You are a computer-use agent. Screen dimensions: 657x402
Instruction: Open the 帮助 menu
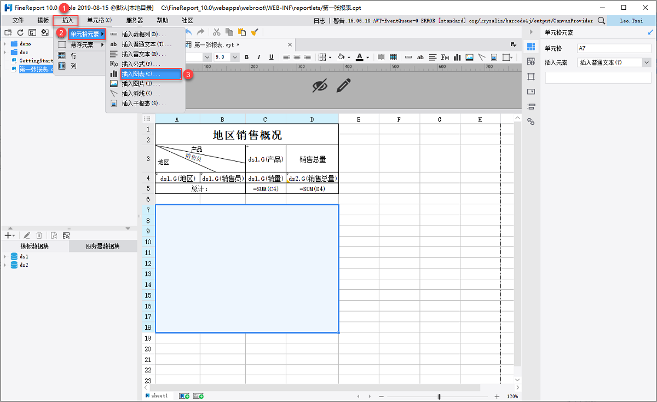point(163,20)
